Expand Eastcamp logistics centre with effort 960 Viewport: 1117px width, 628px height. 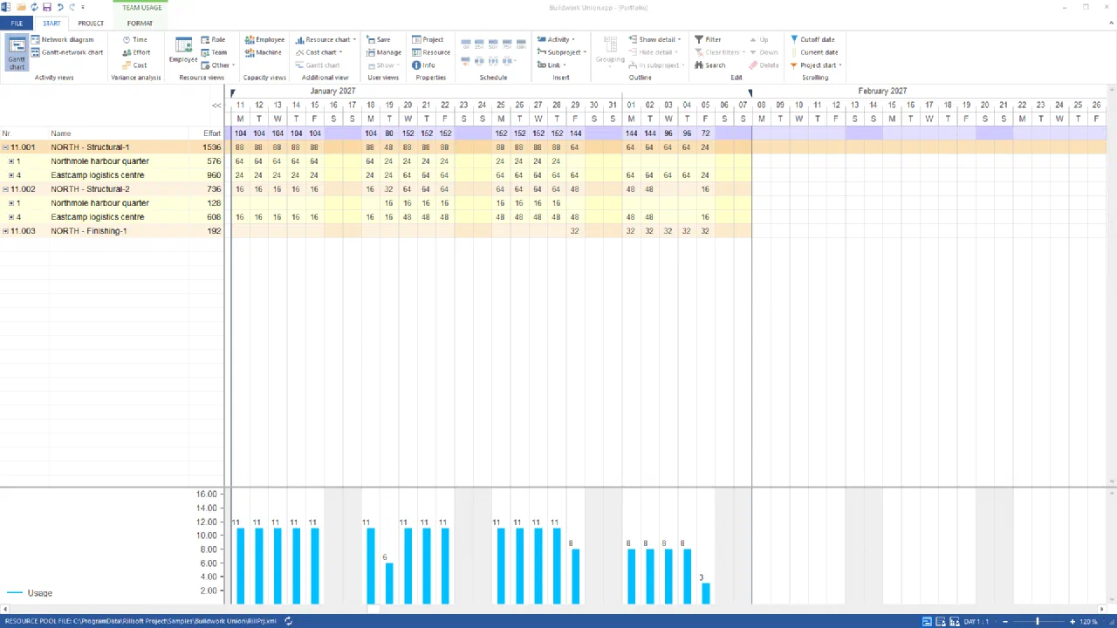(x=11, y=175)
